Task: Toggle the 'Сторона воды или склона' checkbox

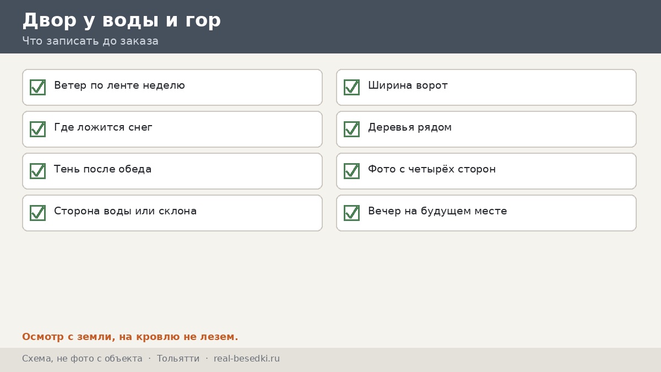Action: click(x=37, y=213)
